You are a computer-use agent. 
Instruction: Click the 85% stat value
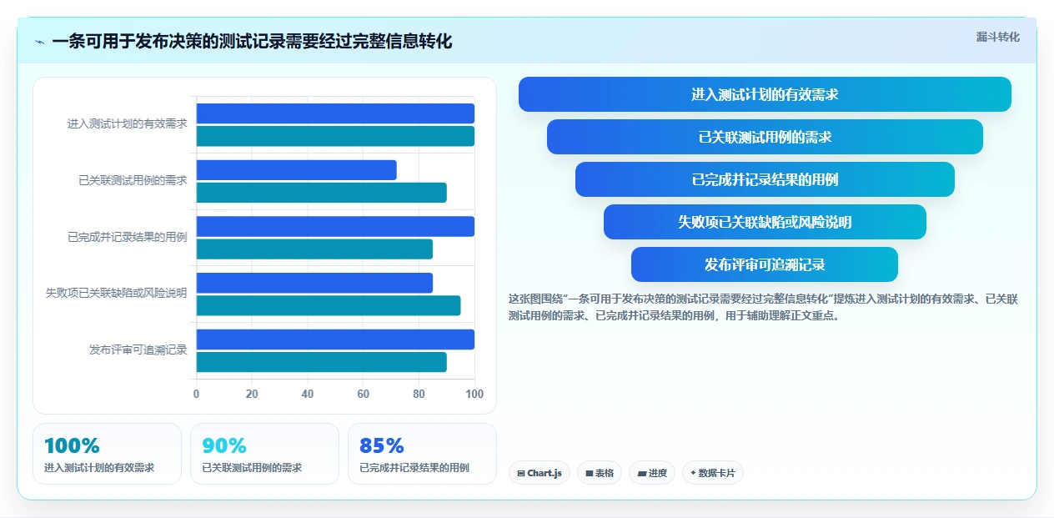382,445
